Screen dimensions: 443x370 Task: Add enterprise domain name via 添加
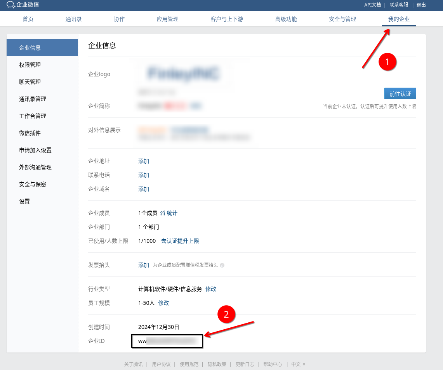tap(144, 189)
